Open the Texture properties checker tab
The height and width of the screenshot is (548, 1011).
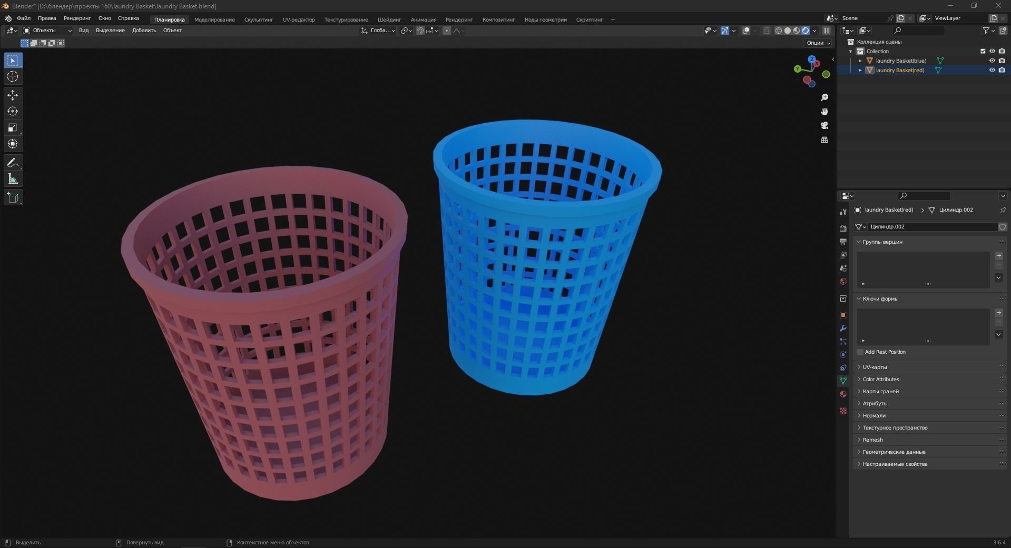[x=843, y=411]
